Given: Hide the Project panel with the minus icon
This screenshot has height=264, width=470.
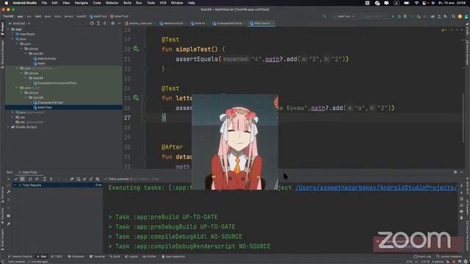Looking at the screenshot, I should 119,23.
